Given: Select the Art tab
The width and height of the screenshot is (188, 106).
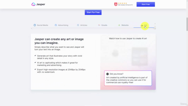Looking at the screenshot, I should click(x=144, y=25).
